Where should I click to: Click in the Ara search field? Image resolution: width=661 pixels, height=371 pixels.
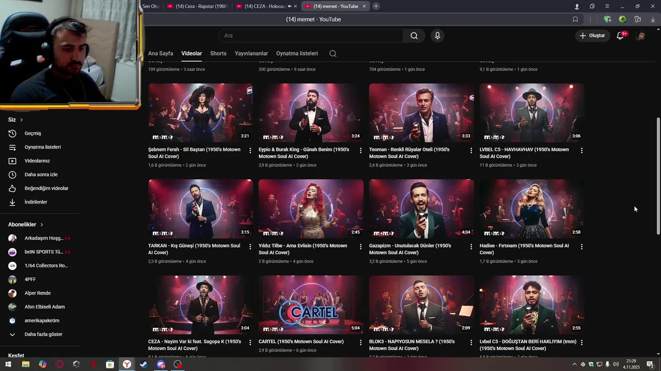tap(311, 36)
